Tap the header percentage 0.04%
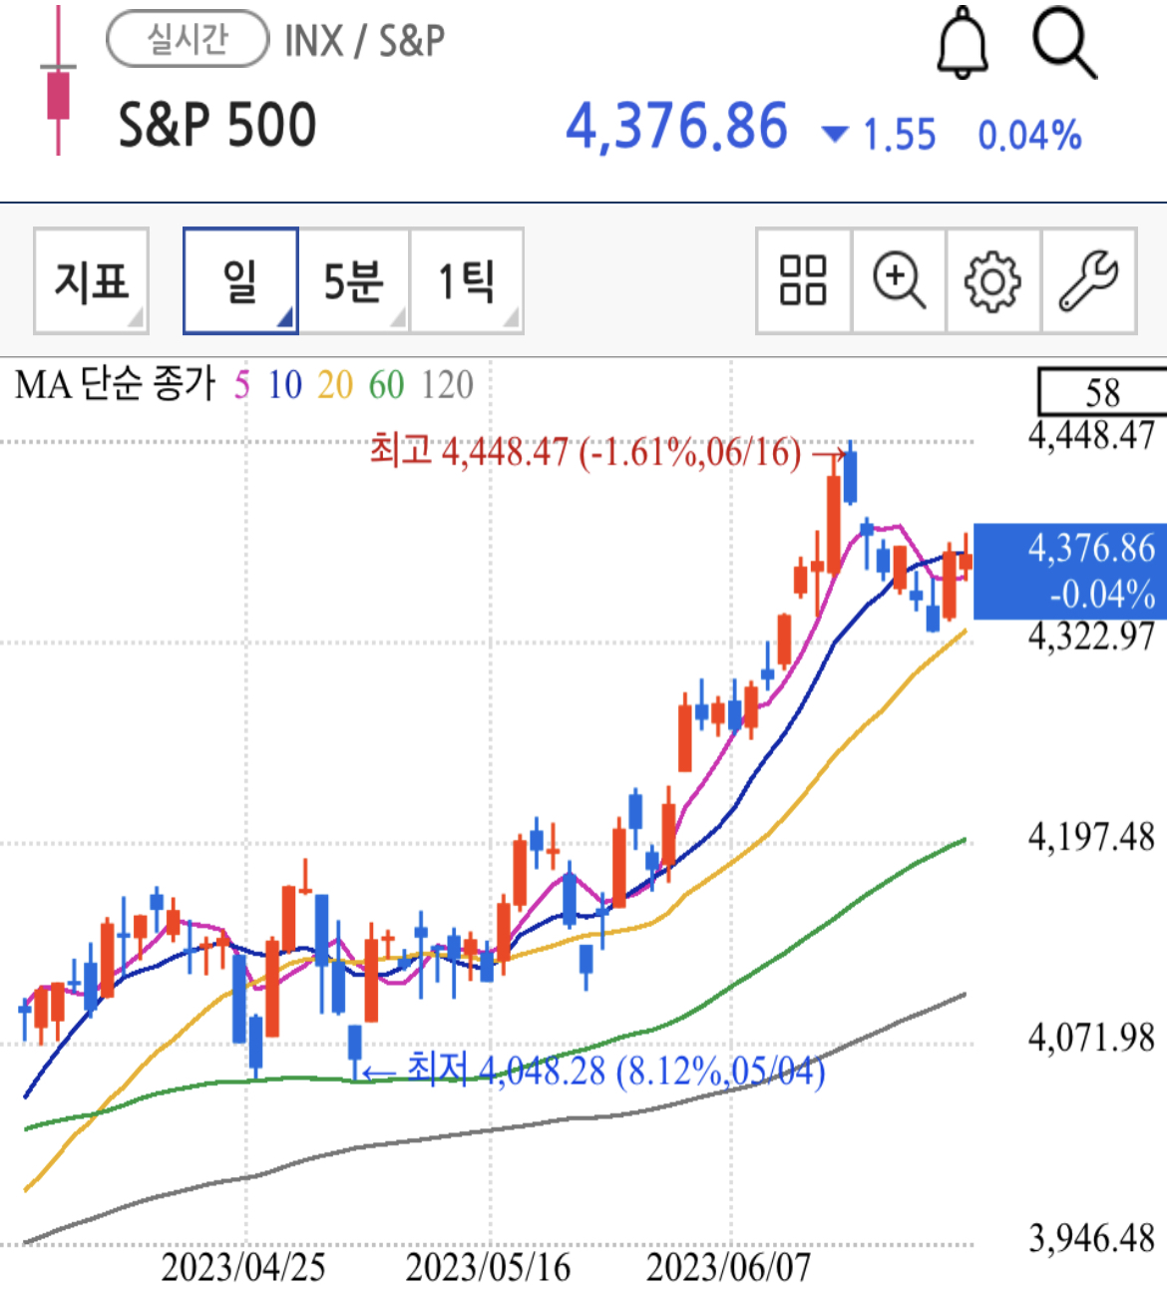The image size is (1167, 1301). [1029, 135]
